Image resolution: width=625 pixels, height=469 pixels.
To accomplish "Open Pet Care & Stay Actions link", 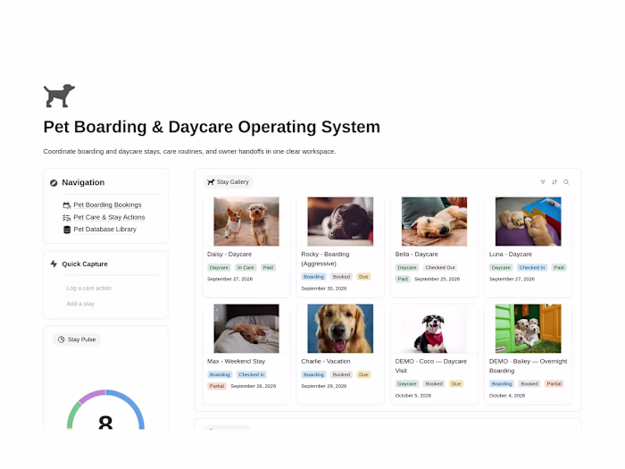I will (x=109, y=217).
